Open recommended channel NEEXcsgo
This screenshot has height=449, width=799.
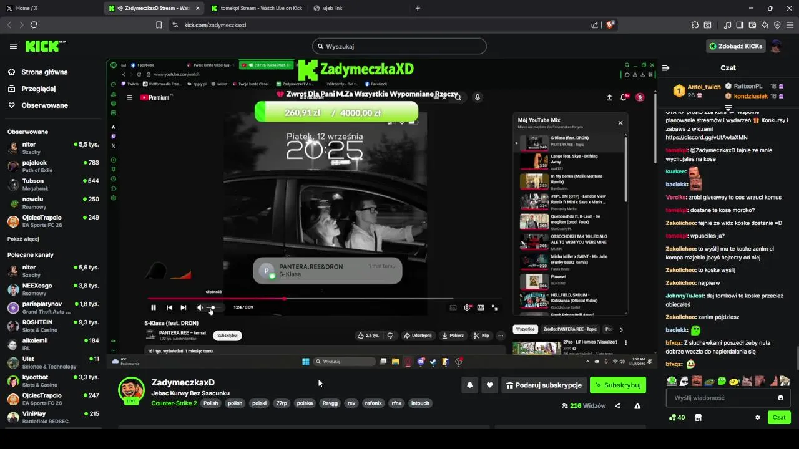(x=53, y=289)
